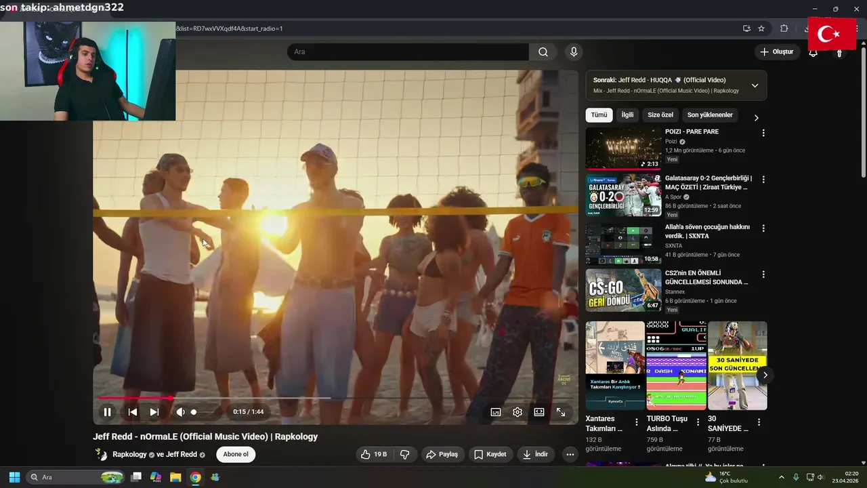
Task: Open options for Xantares Takımları short
Action: [636, 422]
